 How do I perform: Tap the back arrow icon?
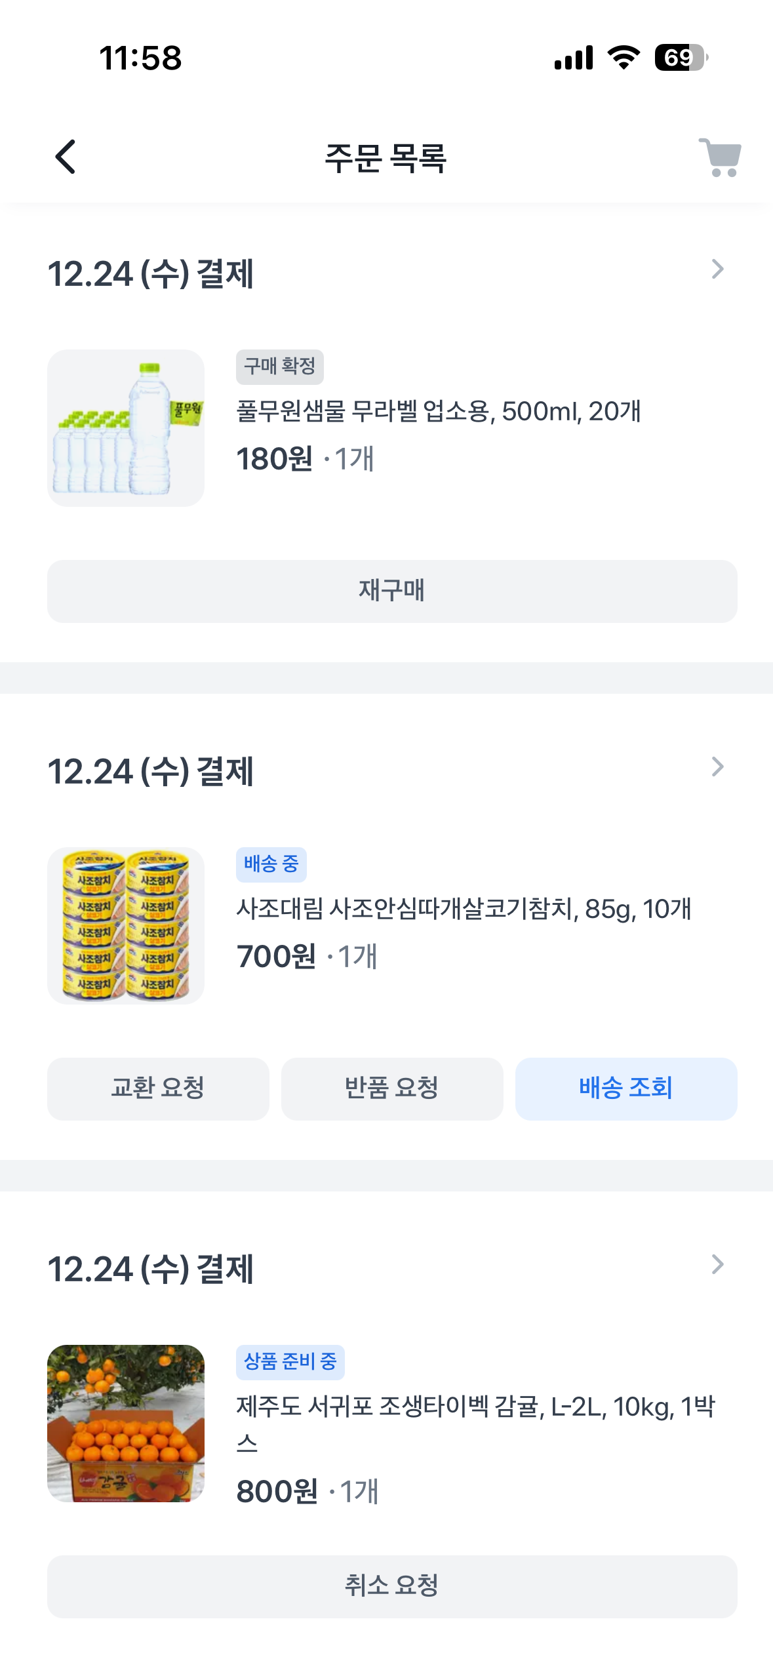coord(66,157)
